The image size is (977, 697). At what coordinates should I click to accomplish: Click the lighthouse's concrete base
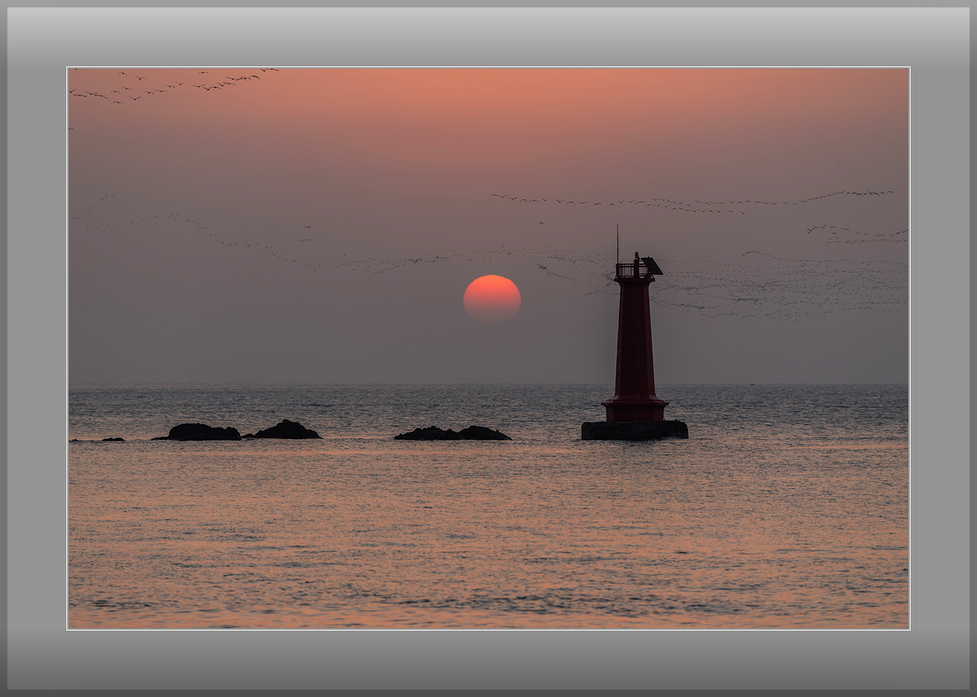634,431
